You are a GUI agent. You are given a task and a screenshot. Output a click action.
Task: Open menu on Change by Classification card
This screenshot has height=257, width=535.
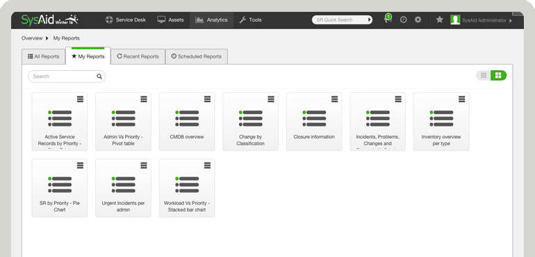click(x=271, y=99)
